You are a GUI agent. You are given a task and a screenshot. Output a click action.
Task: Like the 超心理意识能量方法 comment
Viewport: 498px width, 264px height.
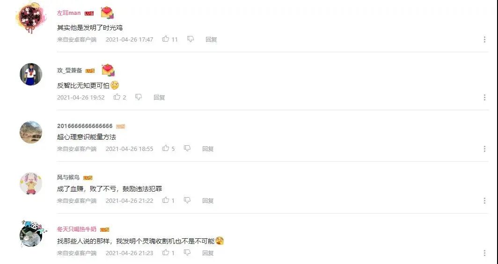click(x=166, y=148)
